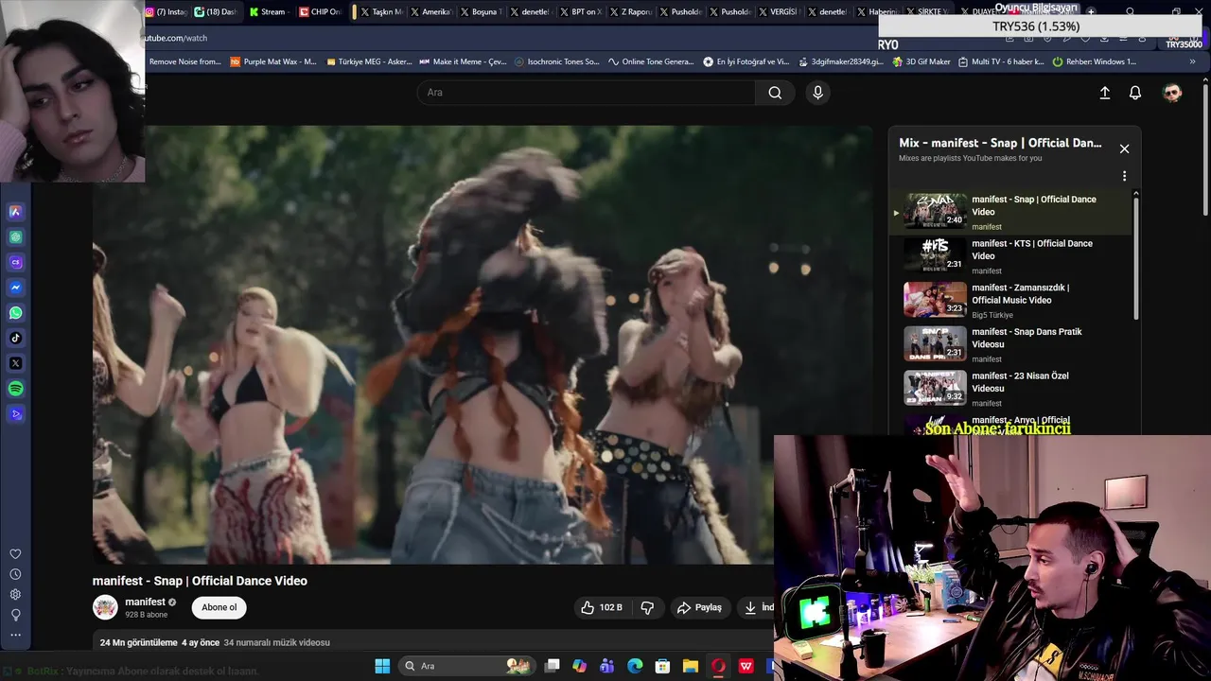Start voice search with the microphone icon

click(817, 93)
